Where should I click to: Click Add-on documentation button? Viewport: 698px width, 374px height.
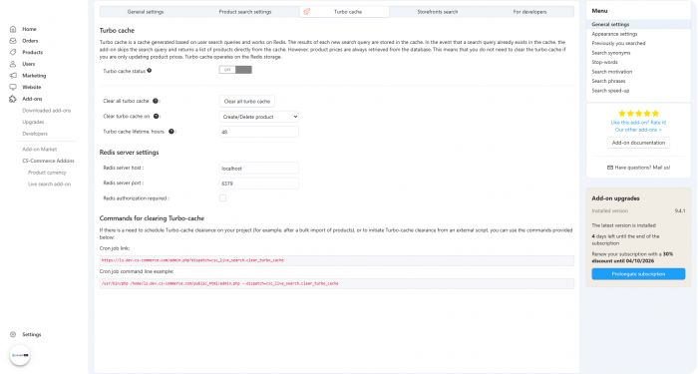pyautogui.click(x=638, y=143)
